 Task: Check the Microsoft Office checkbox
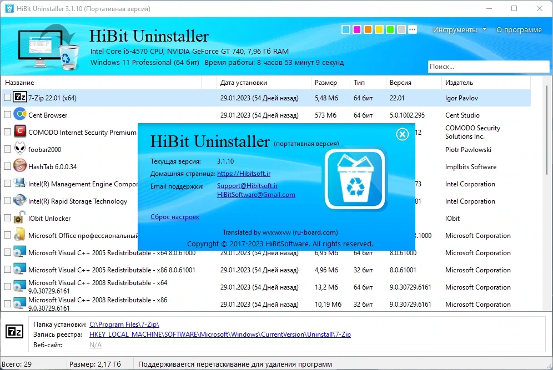point(7,235)
